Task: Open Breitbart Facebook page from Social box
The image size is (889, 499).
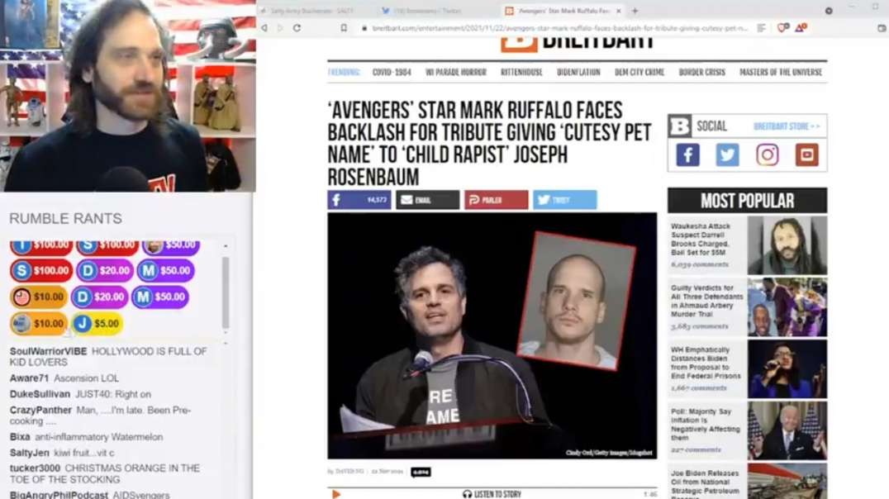Action: 687,154
